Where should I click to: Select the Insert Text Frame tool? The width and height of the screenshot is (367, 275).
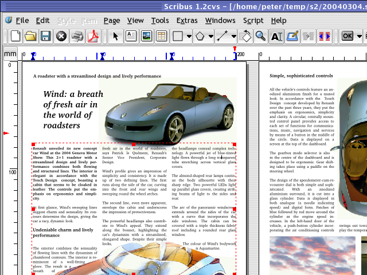pyautogui.click(x=131, y=36)
